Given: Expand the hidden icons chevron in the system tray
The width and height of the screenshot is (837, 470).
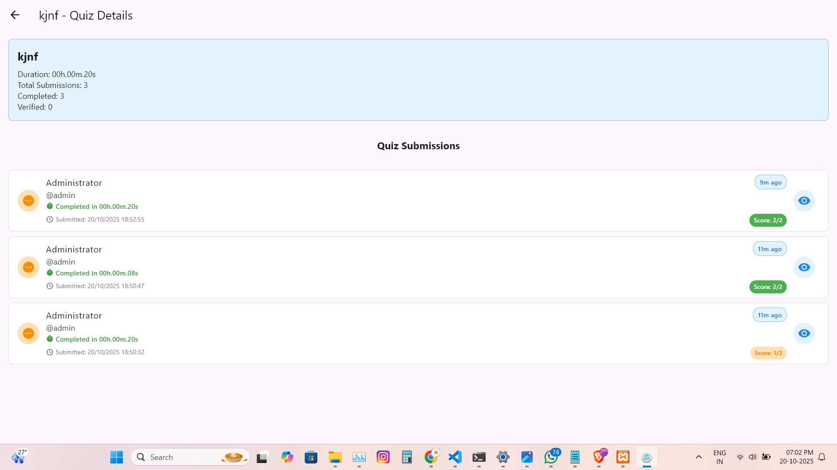Looking at the screenshot, I should pyautogui.click(x=698, y=457).
